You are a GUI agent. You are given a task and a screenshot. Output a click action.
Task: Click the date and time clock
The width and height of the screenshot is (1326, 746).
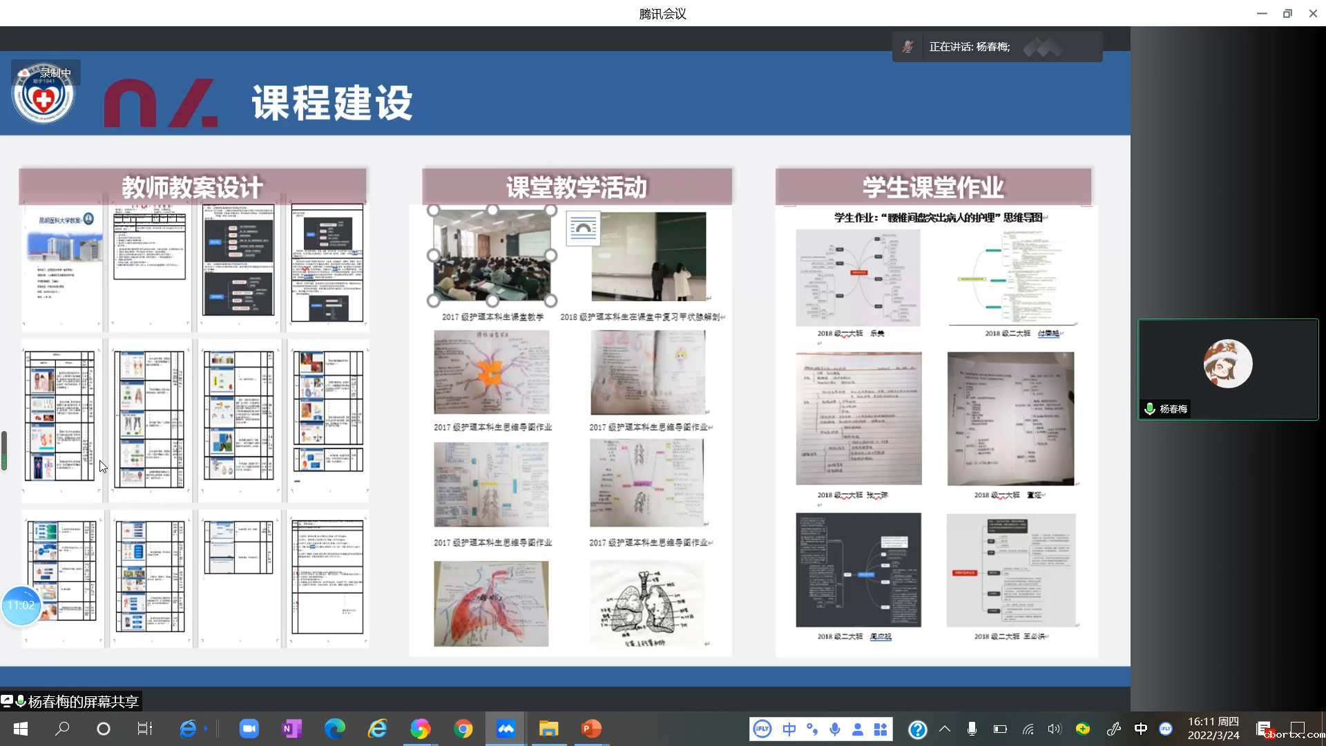pos(1213,729)
